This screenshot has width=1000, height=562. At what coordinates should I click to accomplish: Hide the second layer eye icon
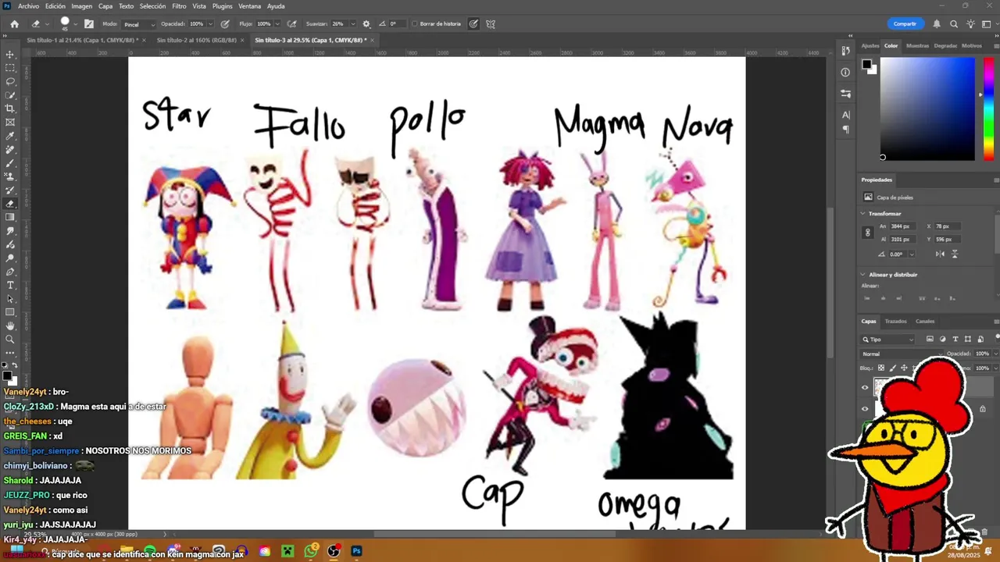[865, 409]
